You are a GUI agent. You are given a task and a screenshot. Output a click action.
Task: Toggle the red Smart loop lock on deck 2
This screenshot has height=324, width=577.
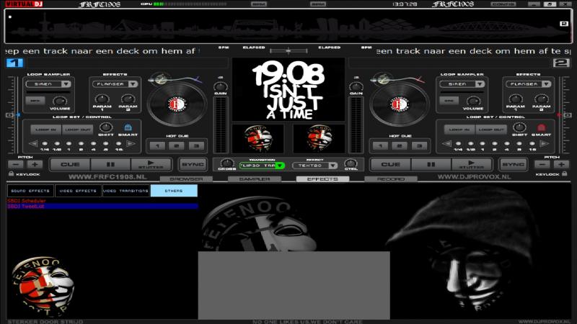(x=542, y=127)
